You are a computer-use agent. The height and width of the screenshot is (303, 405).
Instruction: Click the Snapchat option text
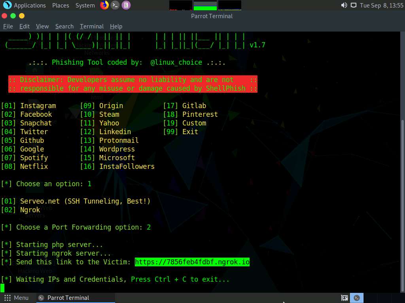pyautogui.click(x=36, y=123)
